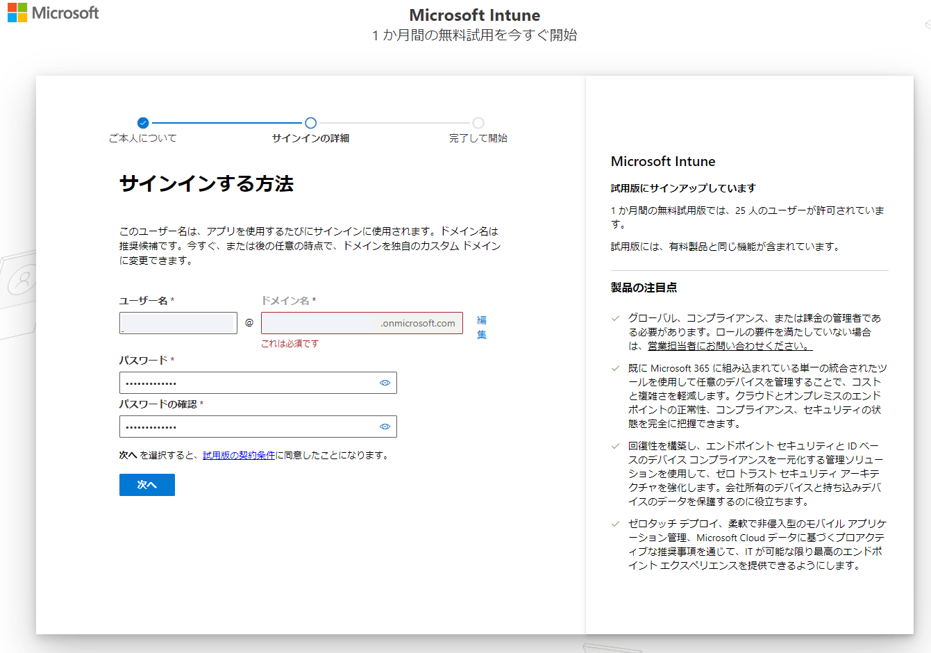931x653 pixels.
Task: Show the password in the パスワード field
Action: click(385, 383)
